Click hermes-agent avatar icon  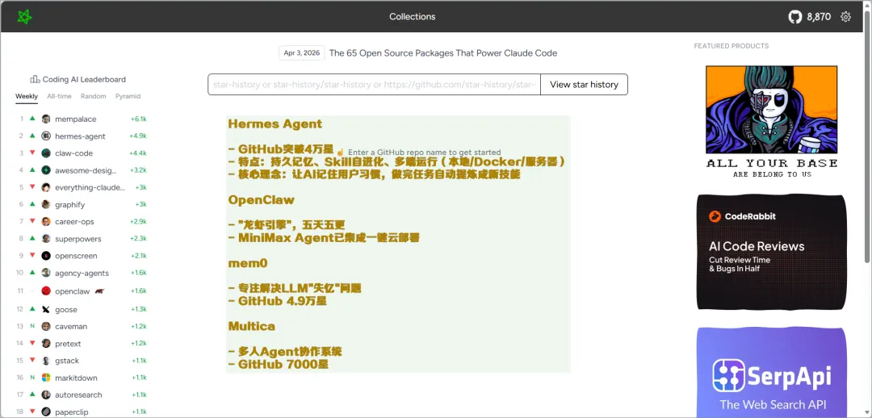[x=46, y=136]
